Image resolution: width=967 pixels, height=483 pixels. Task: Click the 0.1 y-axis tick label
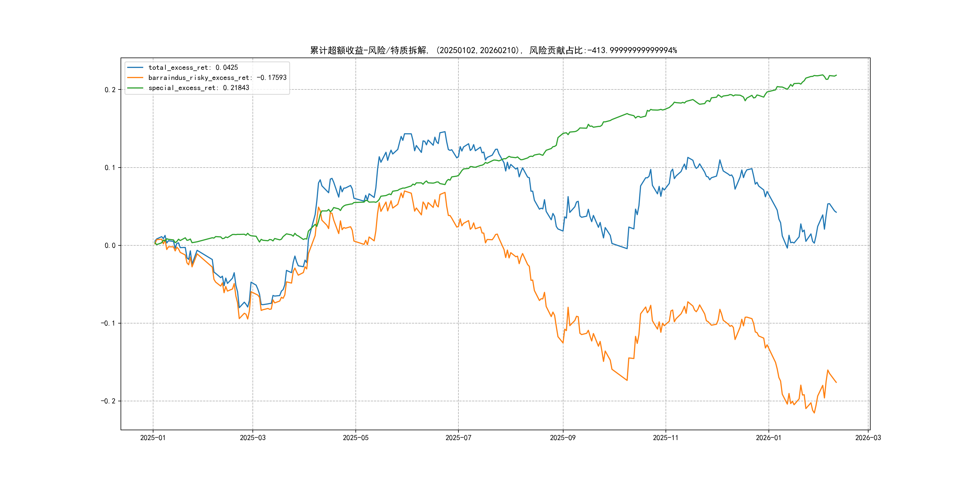coord(110,168)
